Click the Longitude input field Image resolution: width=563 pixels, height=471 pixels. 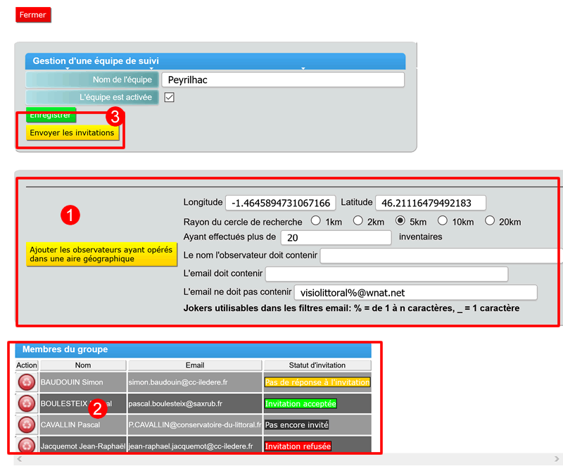[x=280, y=203]
